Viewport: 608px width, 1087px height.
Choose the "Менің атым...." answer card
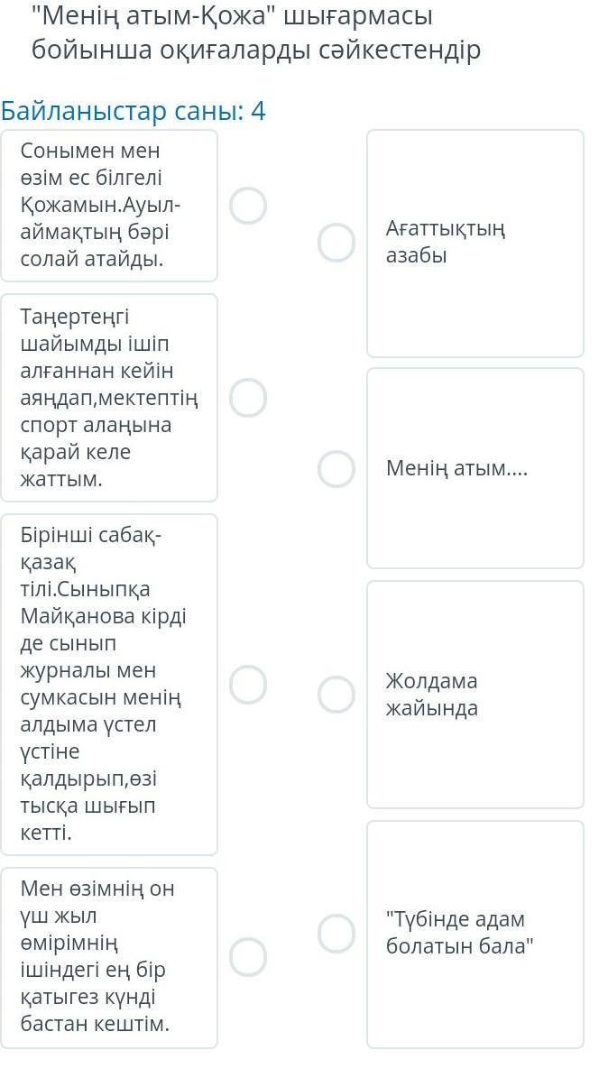[474, 468]
